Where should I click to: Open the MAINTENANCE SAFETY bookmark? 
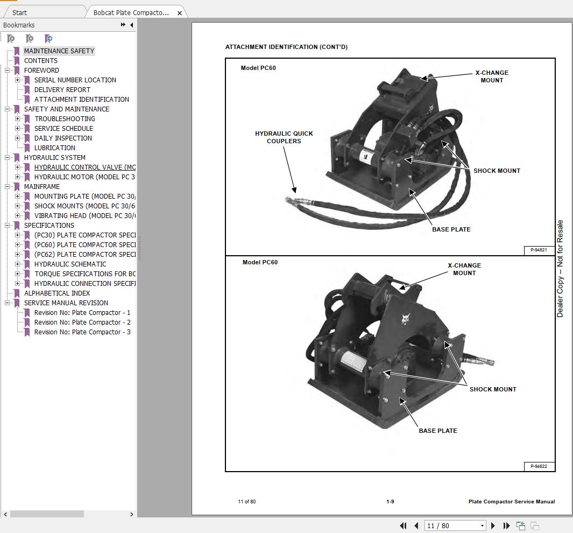tap(60, 51)
